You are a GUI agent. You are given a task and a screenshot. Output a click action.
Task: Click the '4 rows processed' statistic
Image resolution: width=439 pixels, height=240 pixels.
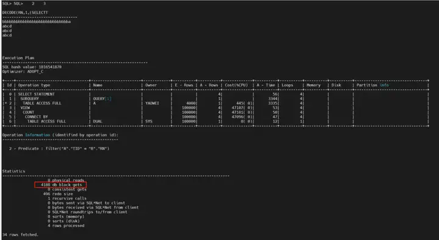point(66,225)
